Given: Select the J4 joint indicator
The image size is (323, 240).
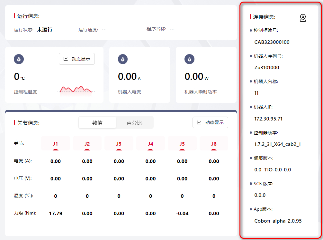Looking at the screenshot, I should tap(150, 144).
